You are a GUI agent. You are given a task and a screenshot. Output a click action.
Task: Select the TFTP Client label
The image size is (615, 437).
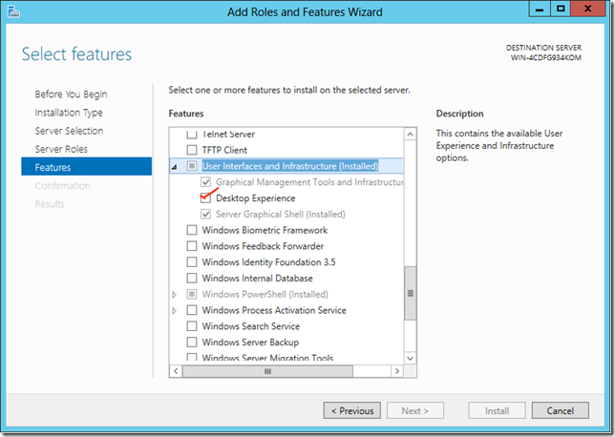pyautogui.click(x=224, y=150)
